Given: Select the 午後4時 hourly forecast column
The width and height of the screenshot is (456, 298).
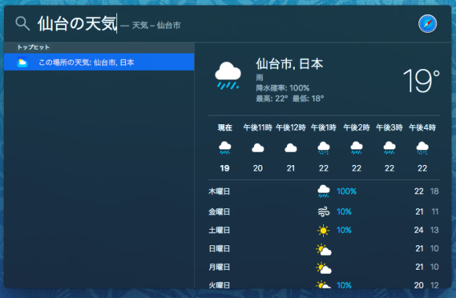Looking at the screenshot, I should pos(422,148).
